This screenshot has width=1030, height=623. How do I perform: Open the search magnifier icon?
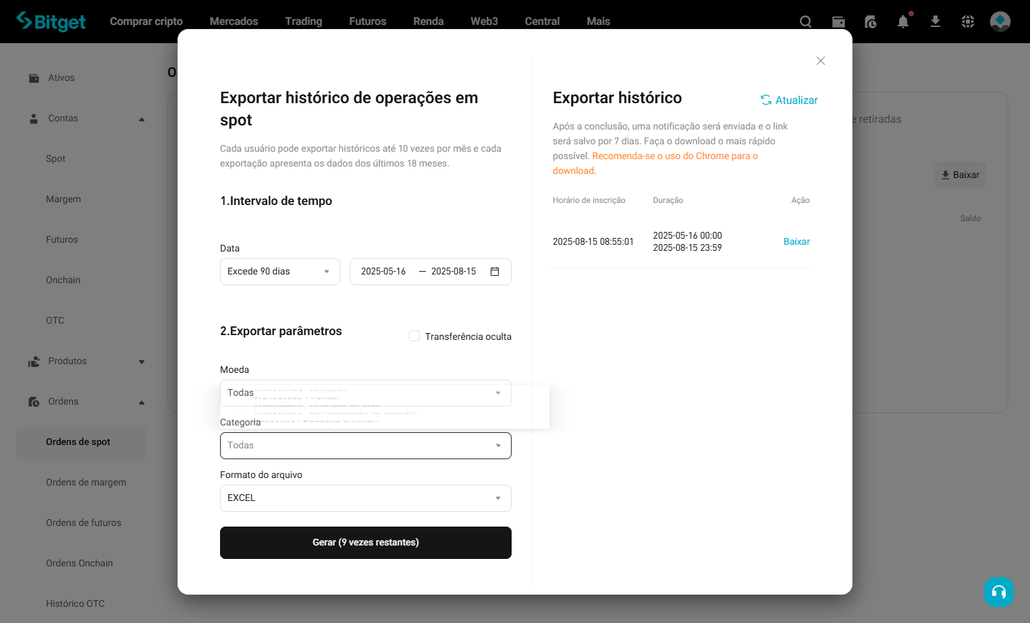click(x=805, y=22)
